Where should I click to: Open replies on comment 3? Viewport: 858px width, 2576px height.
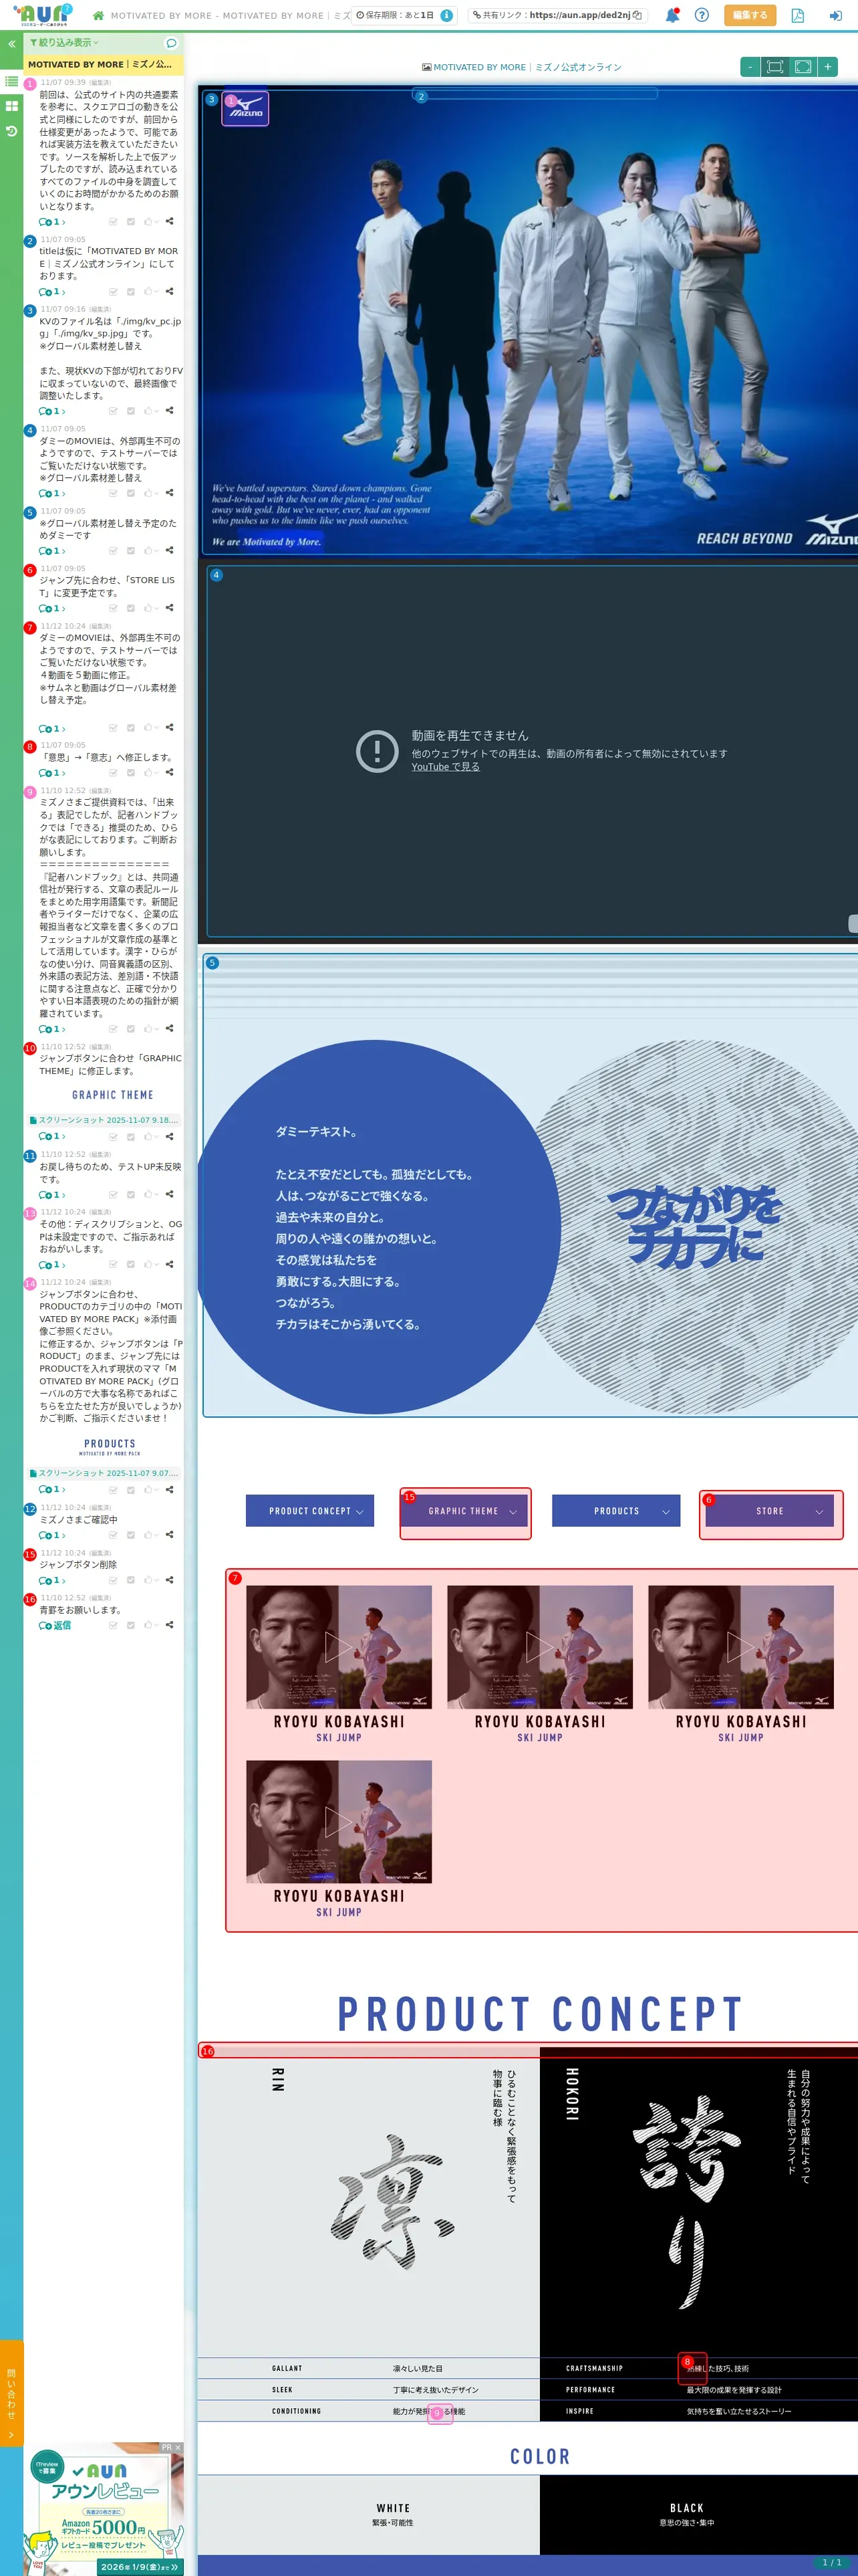tap(52, 411)
